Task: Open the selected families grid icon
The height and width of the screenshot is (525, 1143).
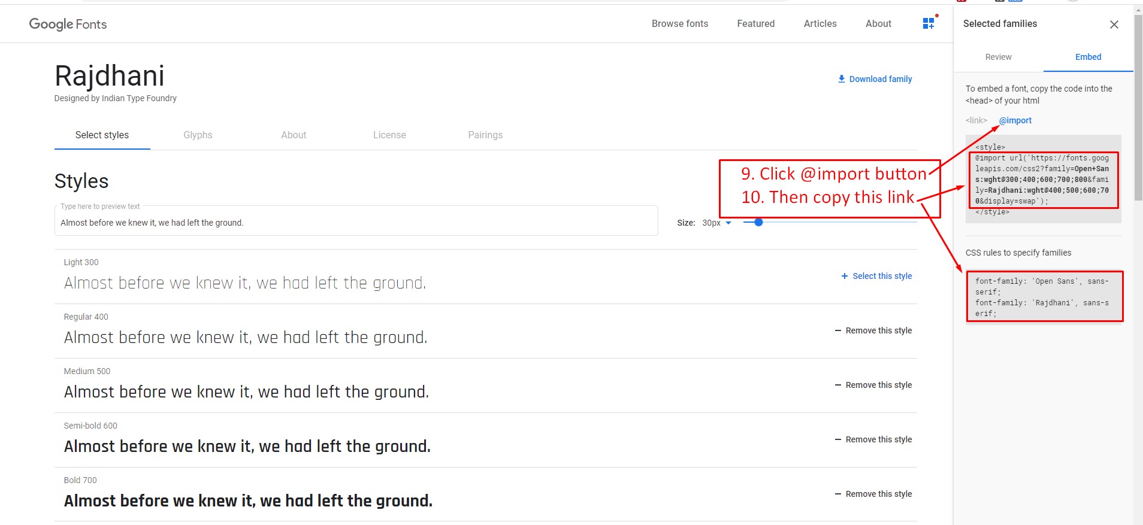Action: [929, 23]
